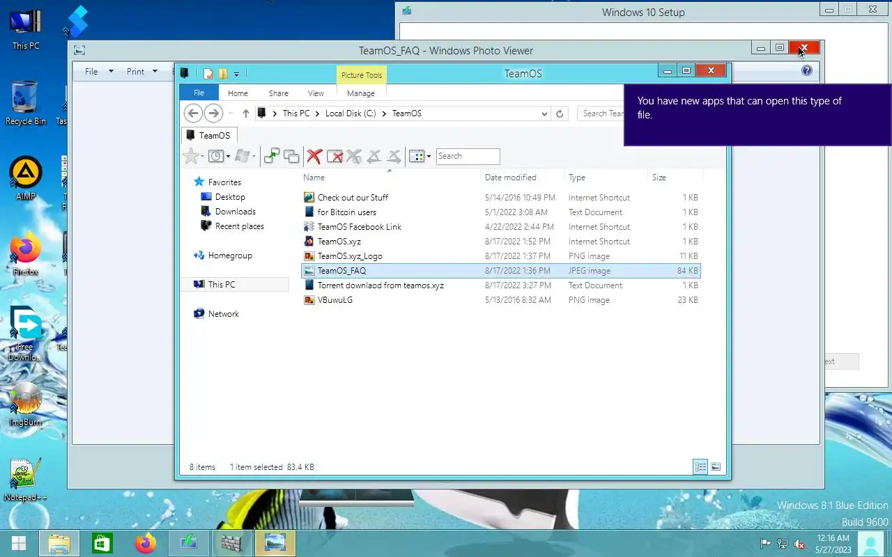Click the volume icon in system tray
The width and height of the screenshot is (892, 557).
click(800, 544)
